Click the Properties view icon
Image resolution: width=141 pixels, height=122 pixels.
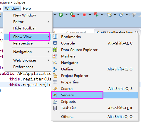click(x=55, y=82)
